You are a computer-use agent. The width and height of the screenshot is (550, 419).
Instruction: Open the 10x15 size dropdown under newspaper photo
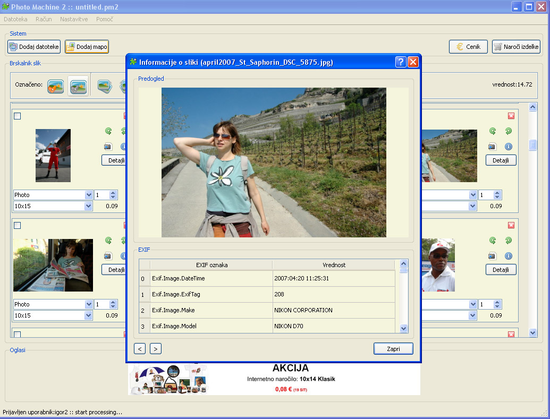(x=88, y=315)
